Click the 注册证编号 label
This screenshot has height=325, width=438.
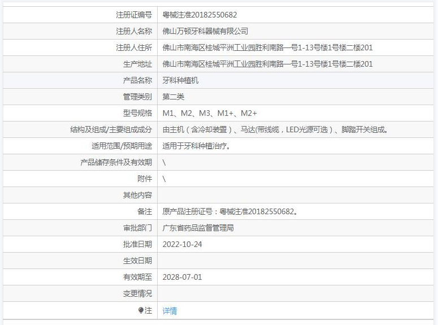pyautogui.click(x=134, y=15)
